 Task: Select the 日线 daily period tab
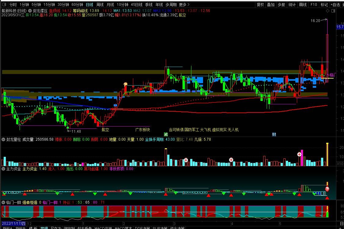tap(90, 4)
